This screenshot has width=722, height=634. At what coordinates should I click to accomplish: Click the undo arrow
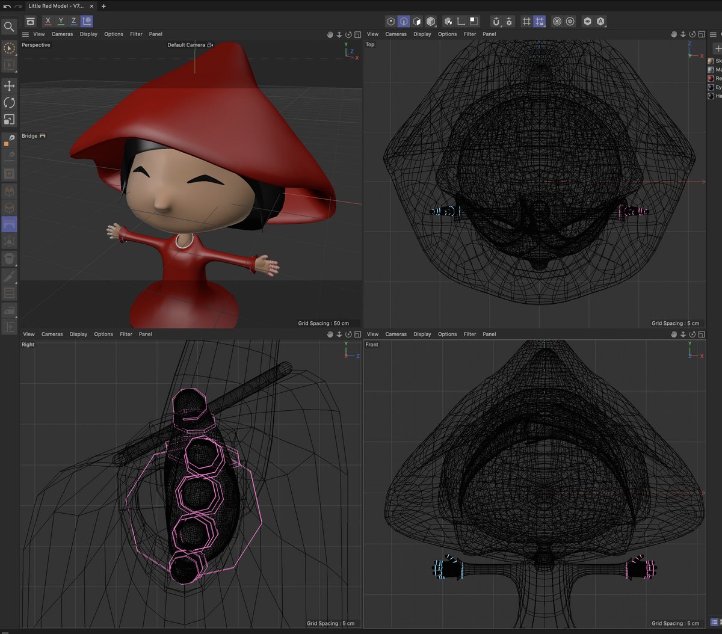[x=7, y=6]
